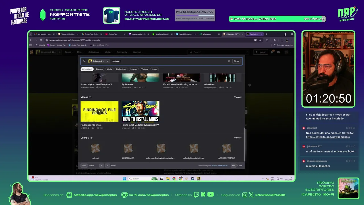Open the cafecito.app/newgameplus chat link
364x205 pixels.
point(328,137)
